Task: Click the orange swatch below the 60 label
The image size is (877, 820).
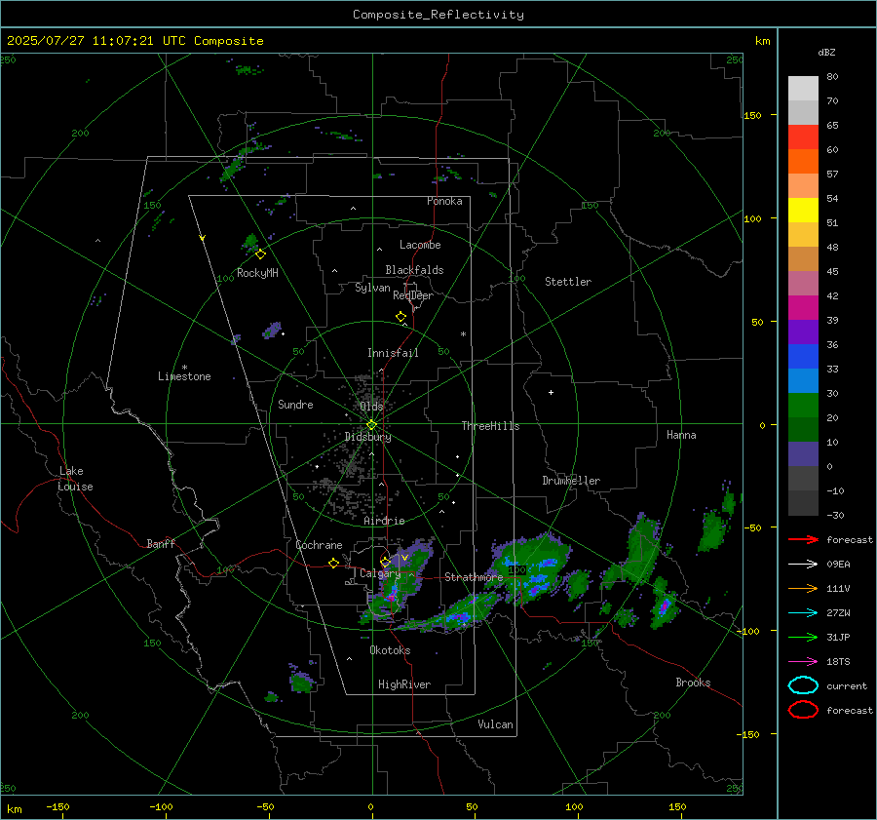Action: 803,162
